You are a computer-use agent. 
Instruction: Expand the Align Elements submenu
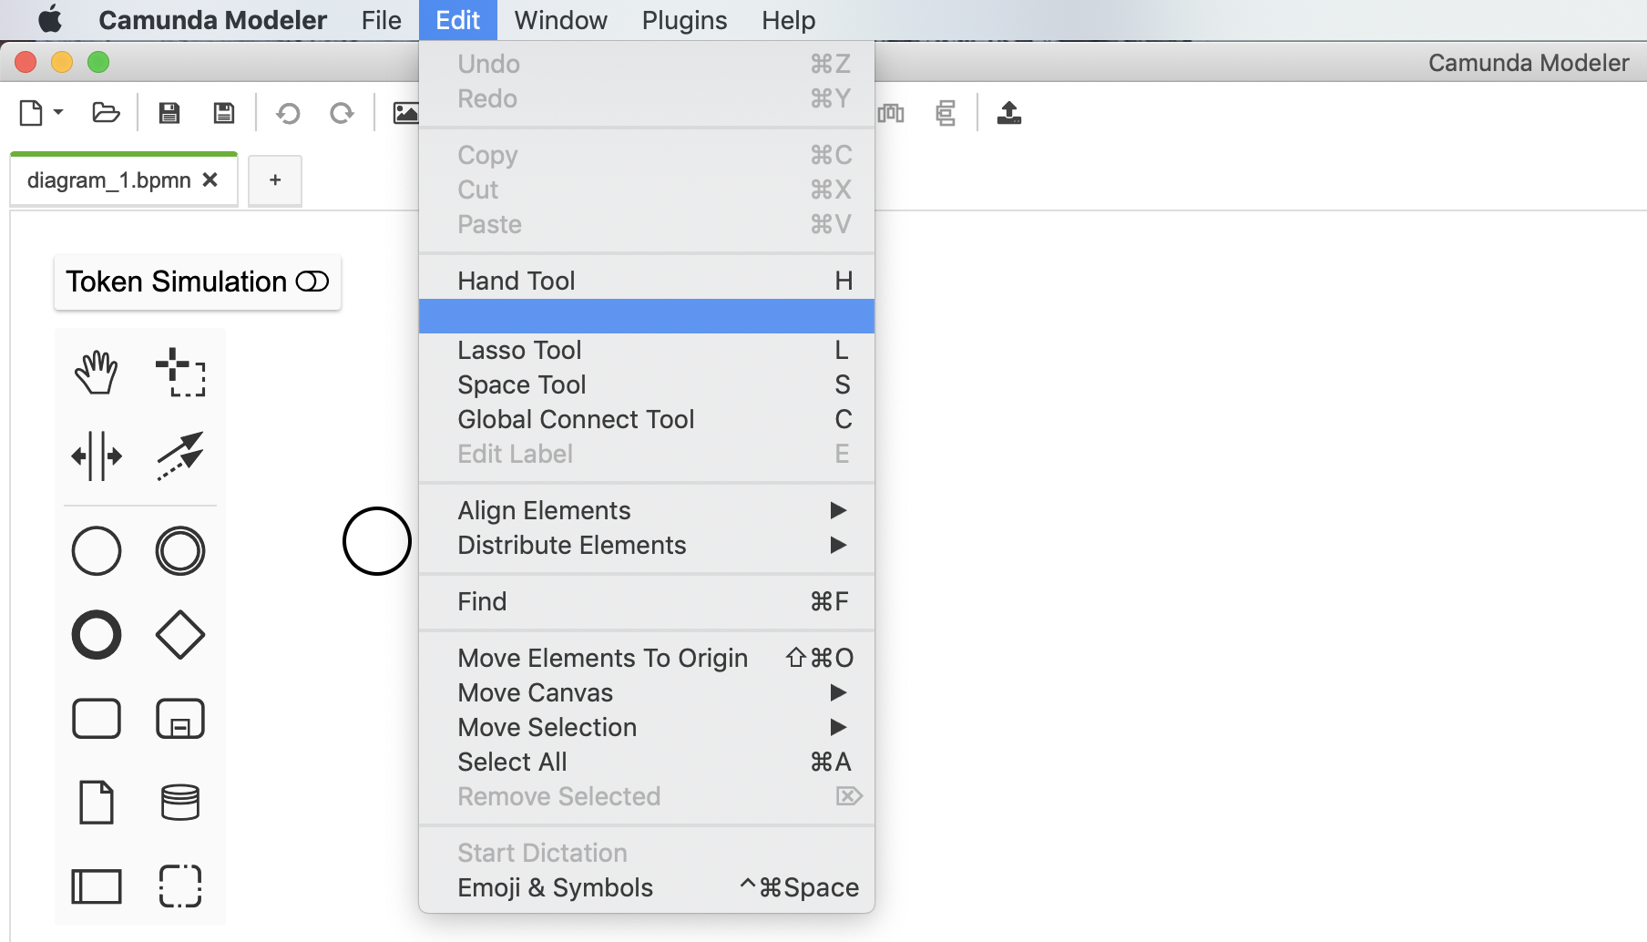coord(647,510)
